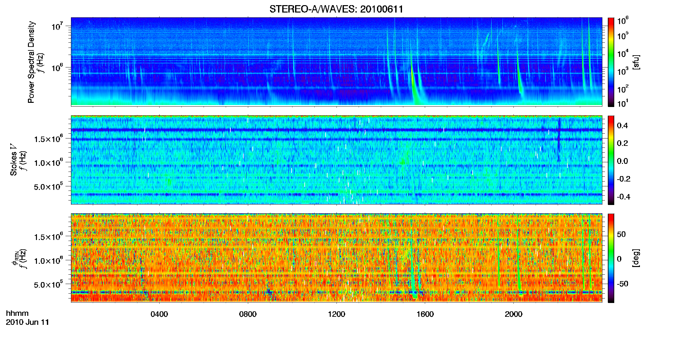The height and width of the screenshot is (347, 673).
Task: Click the -0.4 label on the Stokes color bar
Action: (624, 197)
